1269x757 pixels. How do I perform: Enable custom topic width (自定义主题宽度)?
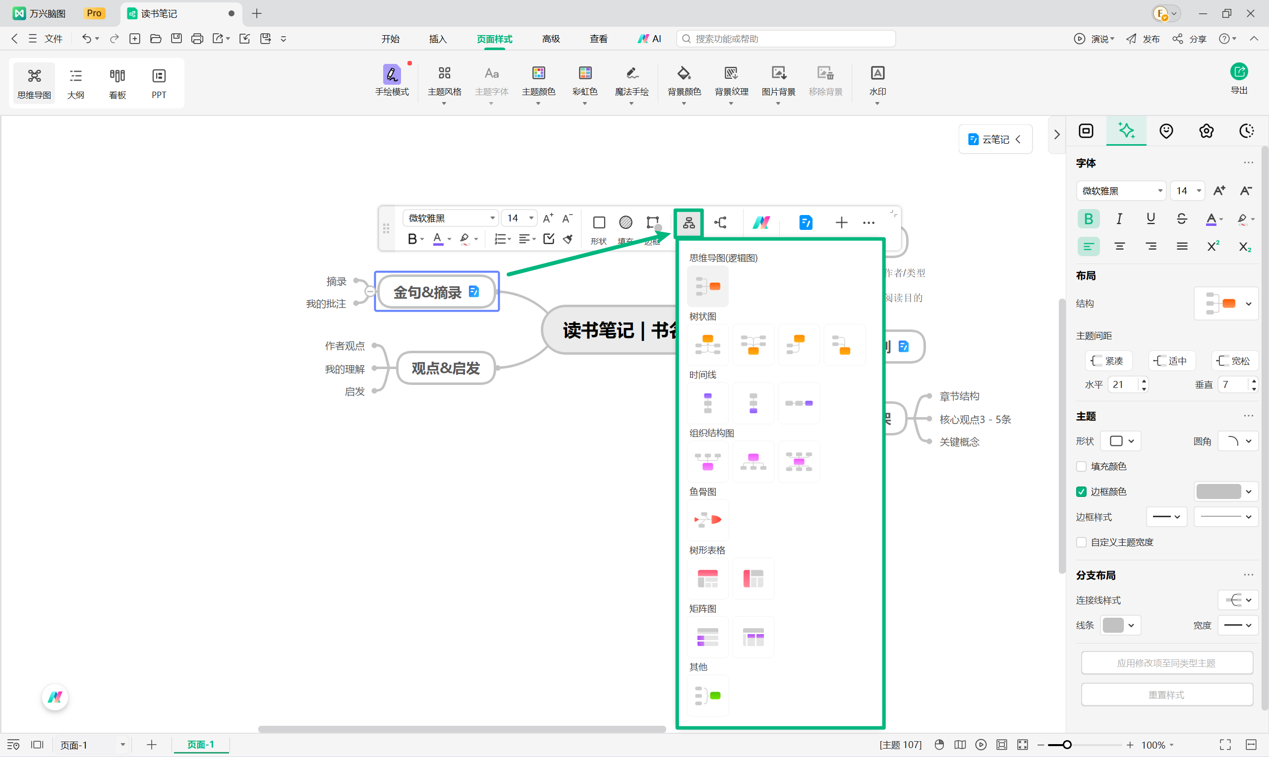point(1081,541)
